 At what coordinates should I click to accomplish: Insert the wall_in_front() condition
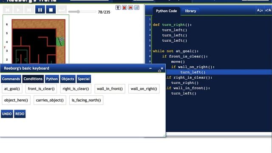(110, 89)
